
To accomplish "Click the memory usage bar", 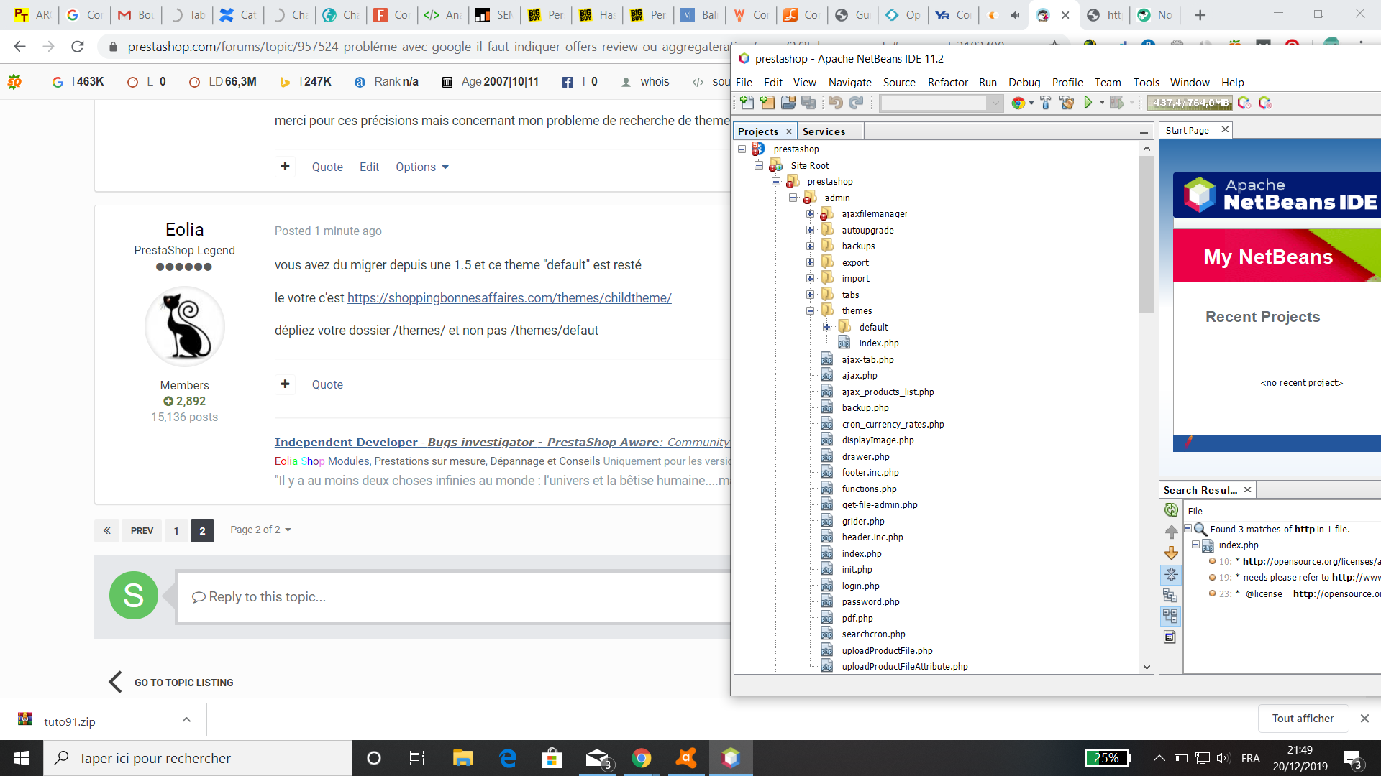I will click(x=1190, y=103).
